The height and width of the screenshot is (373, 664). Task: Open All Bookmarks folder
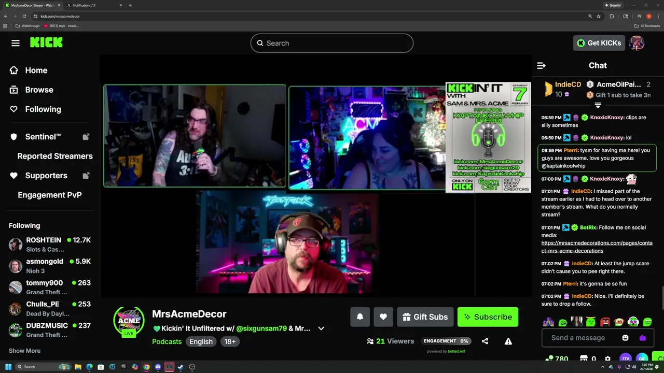click(x=647, y=26)
